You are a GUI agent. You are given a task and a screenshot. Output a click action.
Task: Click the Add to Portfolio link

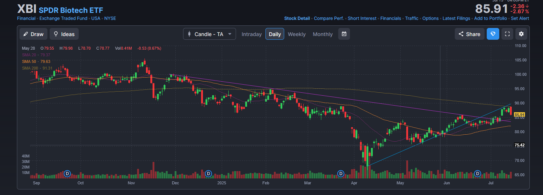coord(490,18)
